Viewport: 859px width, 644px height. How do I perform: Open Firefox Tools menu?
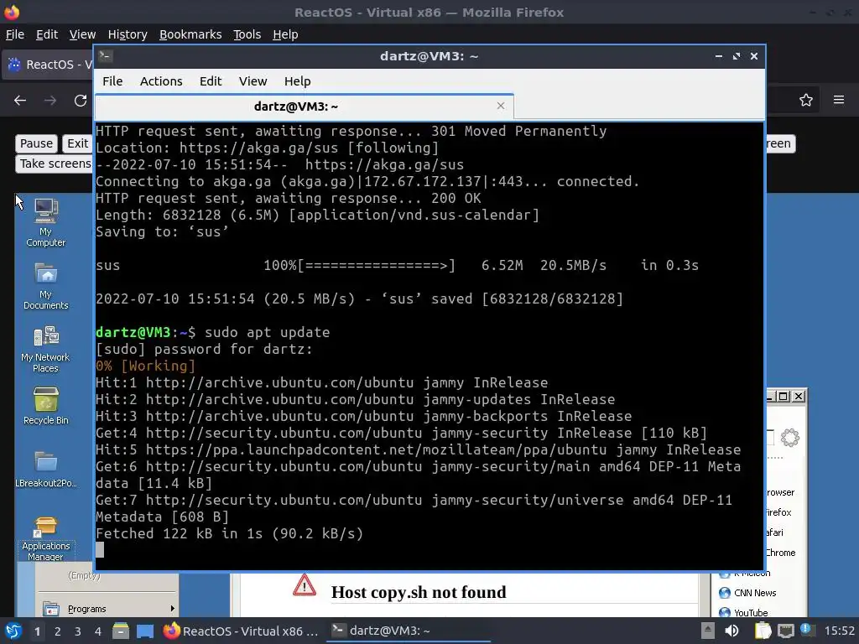click(x=247, y=34)
